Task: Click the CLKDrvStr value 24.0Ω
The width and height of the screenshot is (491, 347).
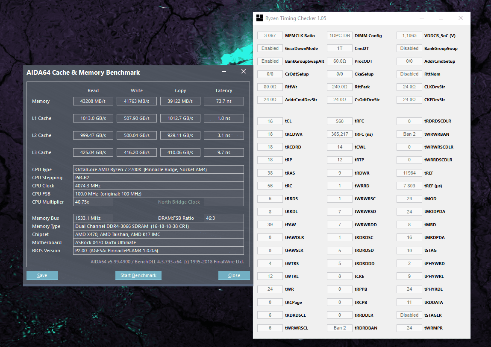Action: [409, 87]
